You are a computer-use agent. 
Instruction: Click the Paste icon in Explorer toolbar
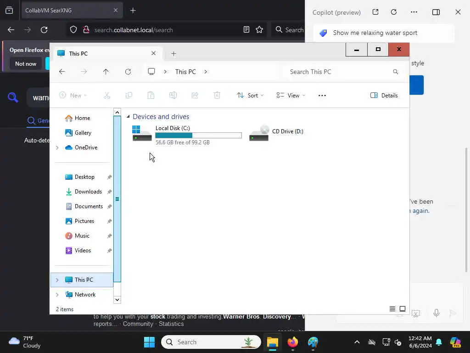point(151,96)
